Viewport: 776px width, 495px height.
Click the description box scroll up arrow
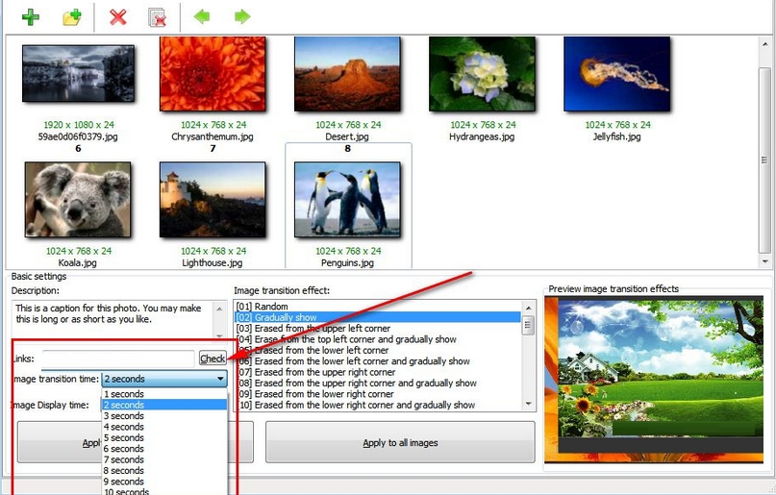219,309
